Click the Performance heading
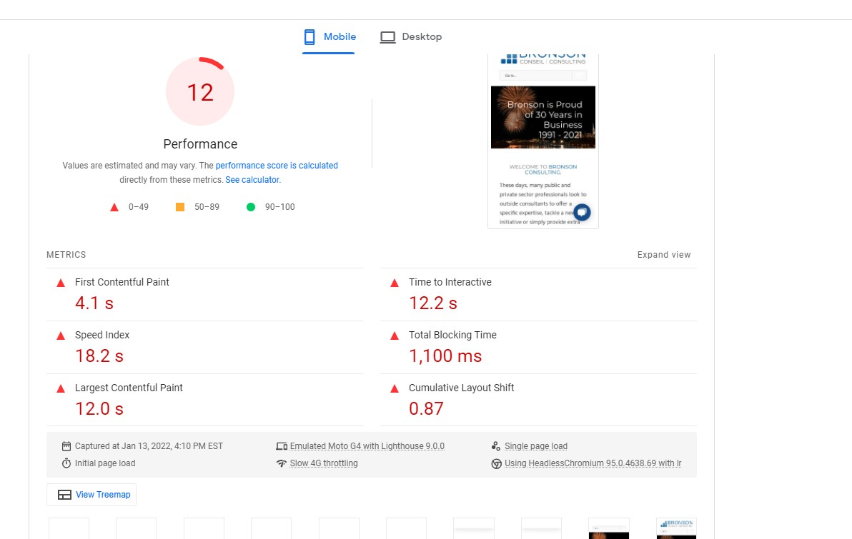The image size is (852, 539). pyautogui.click(x=200, y=143)
